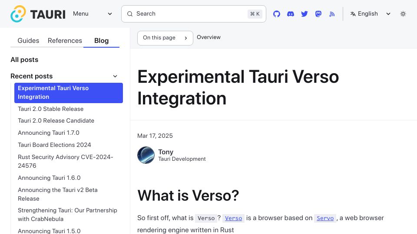
Task: Click the Experimental Tauri Verso Integration title
Action: (x=238, y=88)
